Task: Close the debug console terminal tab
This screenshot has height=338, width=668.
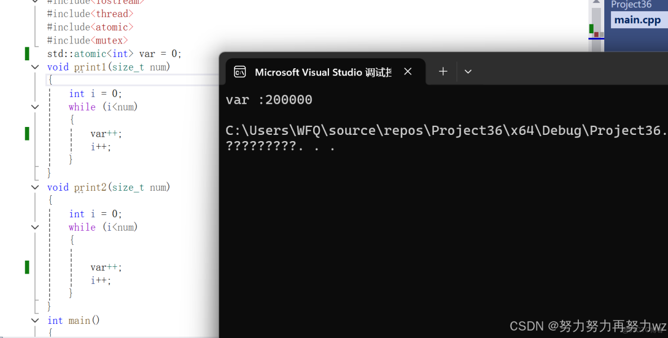Action: [x=408, y=72]
